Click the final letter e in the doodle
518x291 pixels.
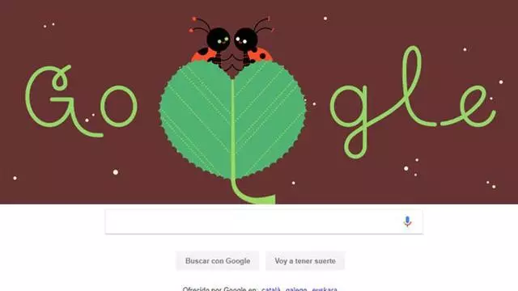(471, 106)
